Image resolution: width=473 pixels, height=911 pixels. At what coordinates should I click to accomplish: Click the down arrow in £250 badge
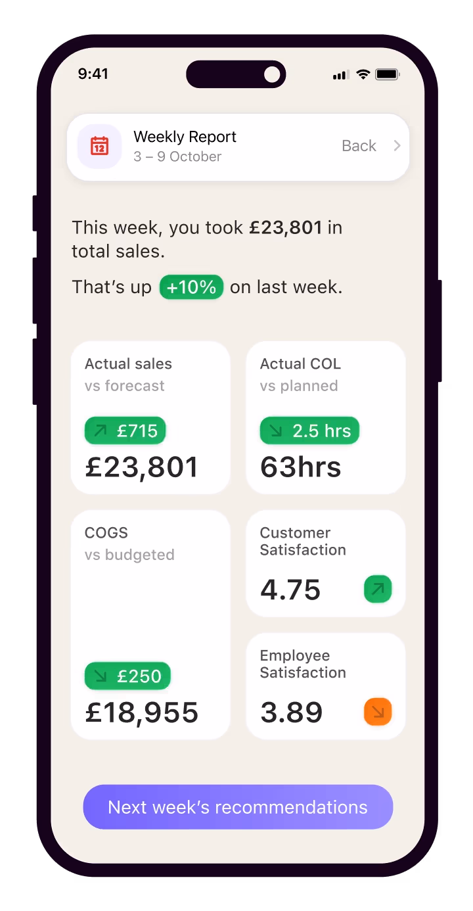pos(101,676)
